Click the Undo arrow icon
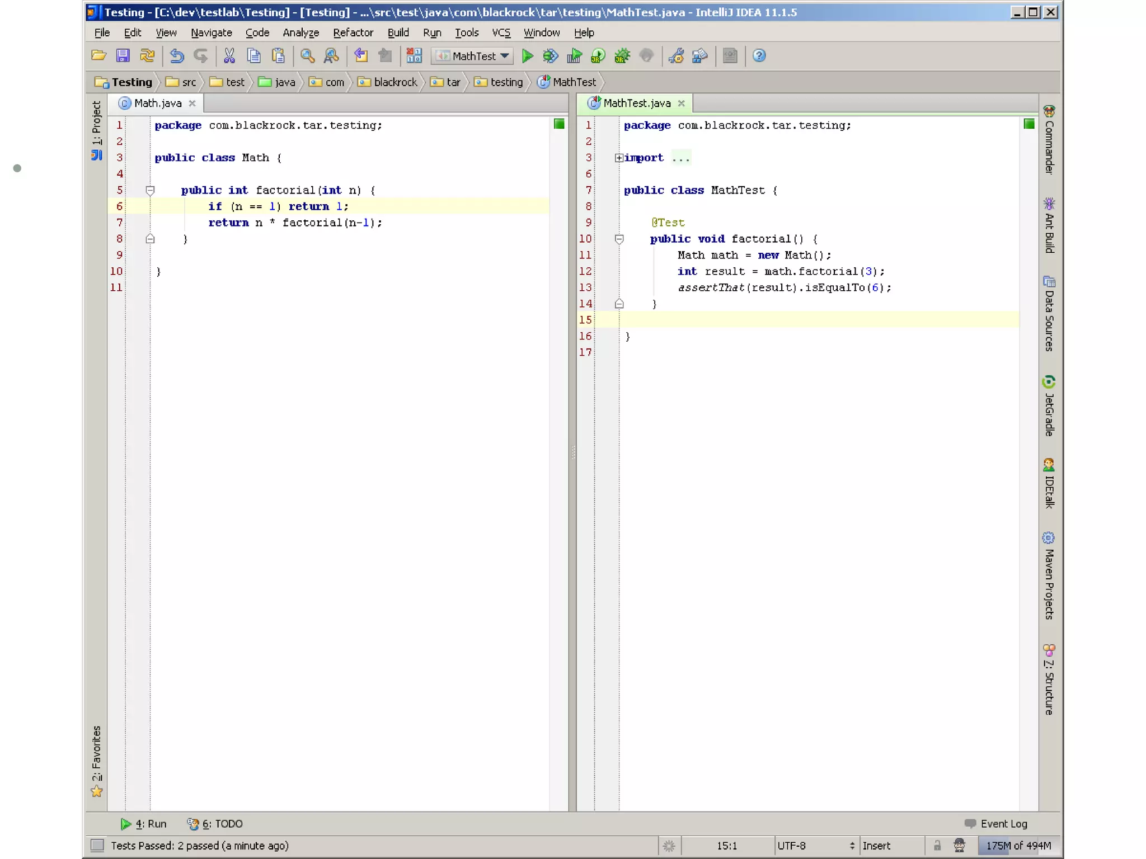This screenshot has width=1146, height=859. [177, 56]
